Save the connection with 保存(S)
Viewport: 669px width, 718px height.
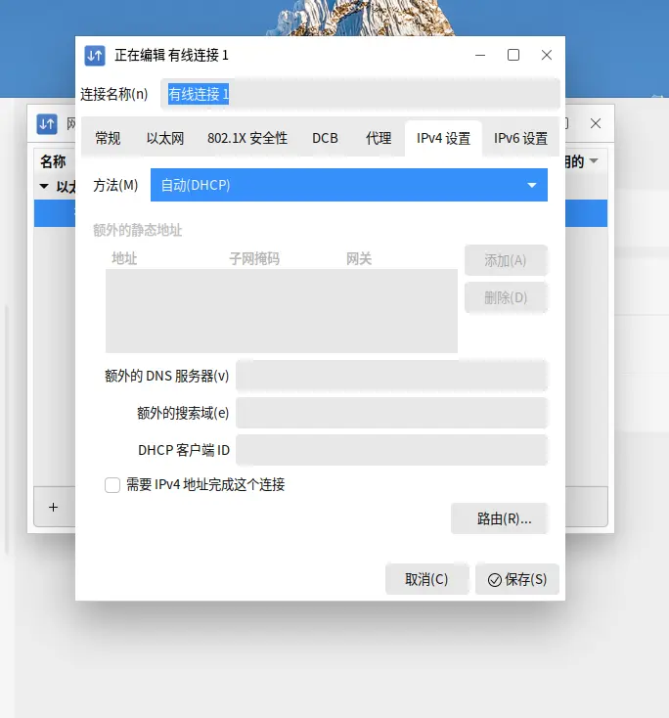tap(517, 579)
